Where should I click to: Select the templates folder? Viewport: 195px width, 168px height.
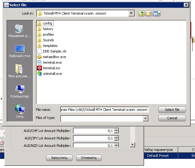pos(48,46)
